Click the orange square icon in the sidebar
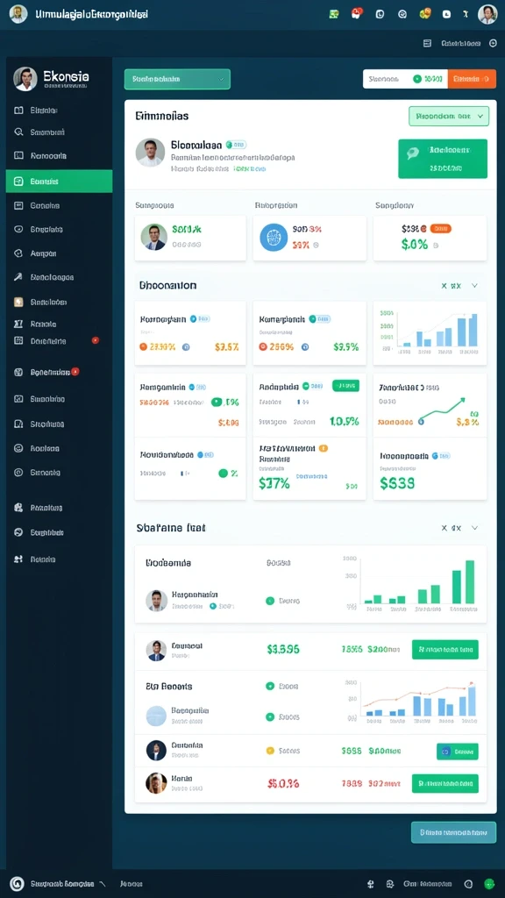Image resolution: width=505 pixels, height=898 pixels. 18,302
